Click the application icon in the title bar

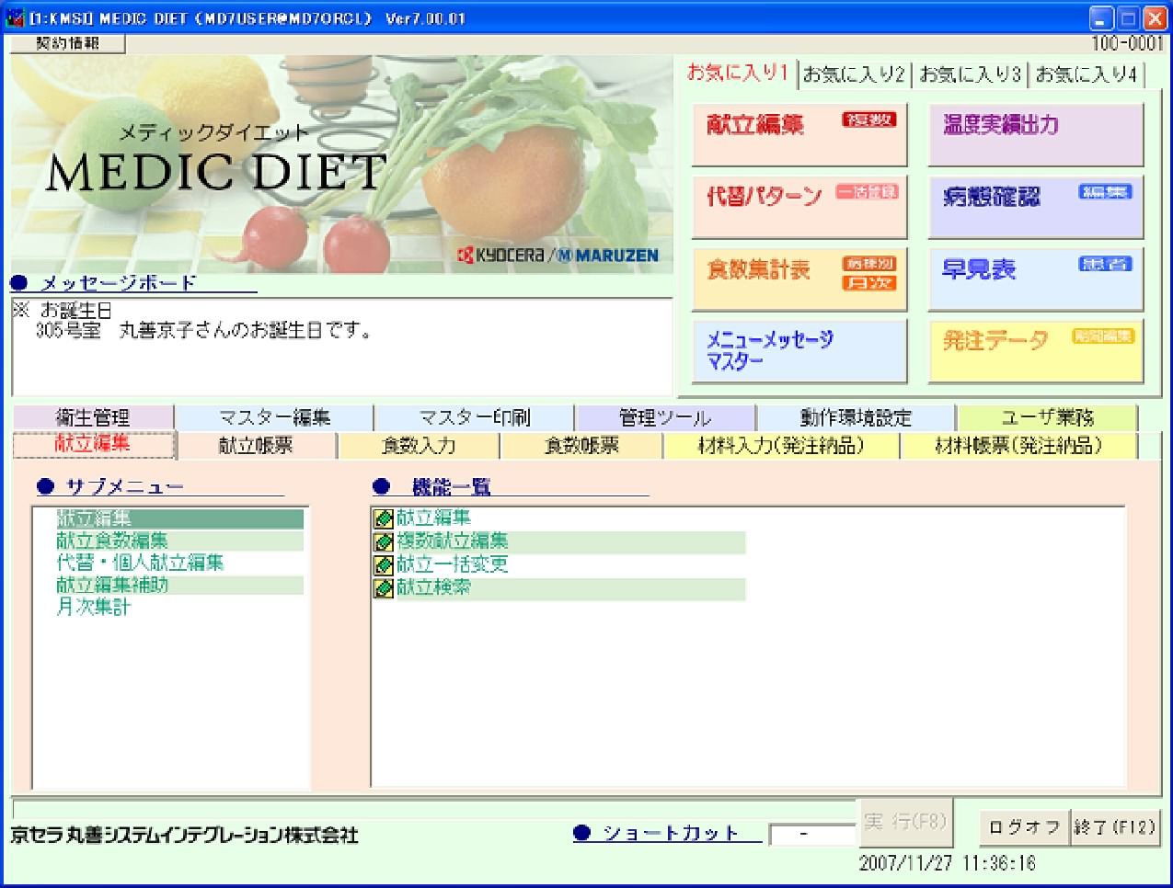(15, 17)
